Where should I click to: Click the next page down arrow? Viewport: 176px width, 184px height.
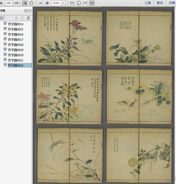[1, 3]
